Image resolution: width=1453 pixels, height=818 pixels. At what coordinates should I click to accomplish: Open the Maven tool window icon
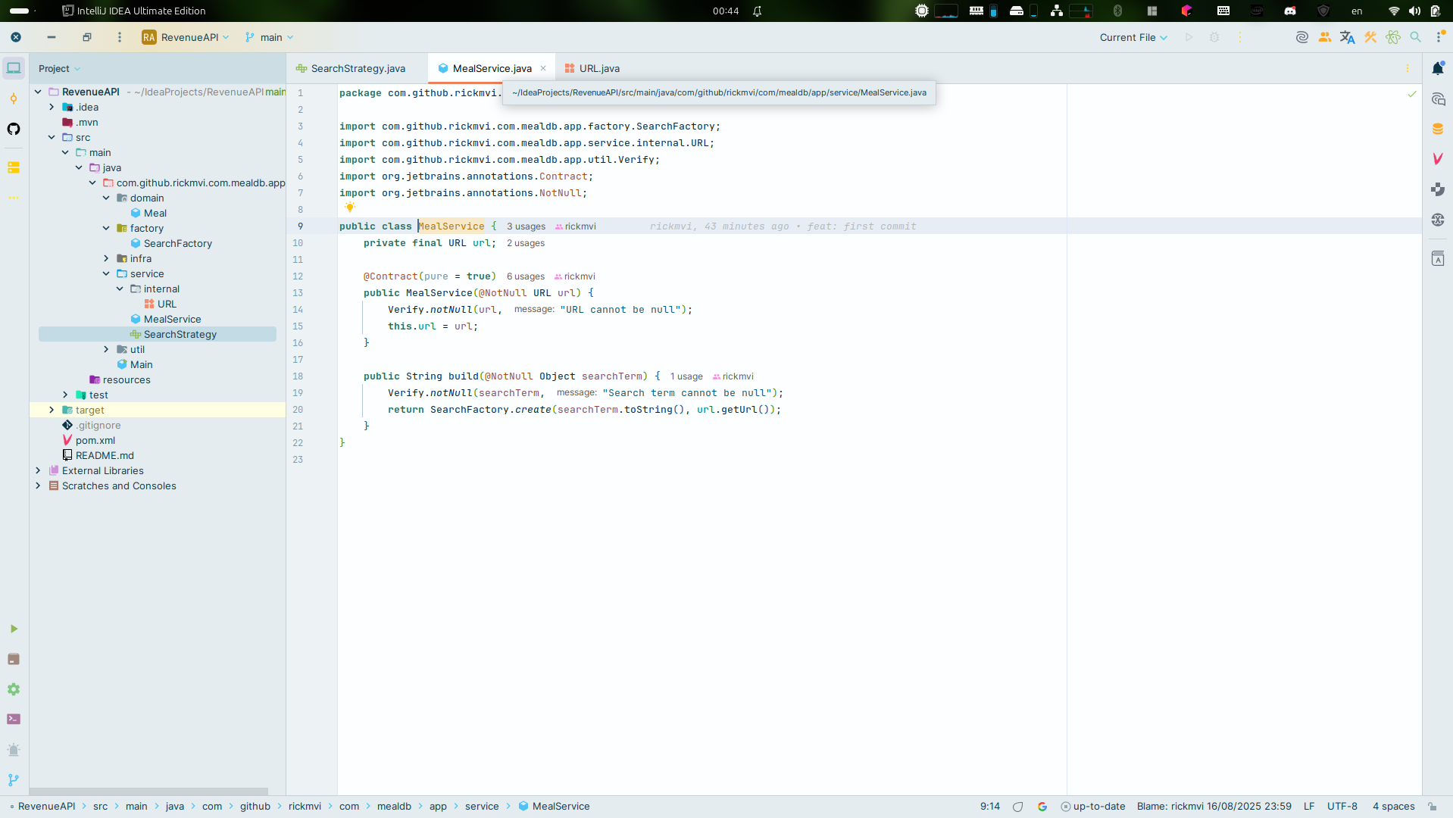[1438, 158]
